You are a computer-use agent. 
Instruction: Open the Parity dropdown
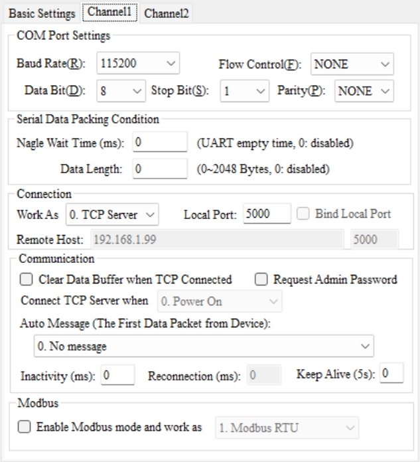364,90
